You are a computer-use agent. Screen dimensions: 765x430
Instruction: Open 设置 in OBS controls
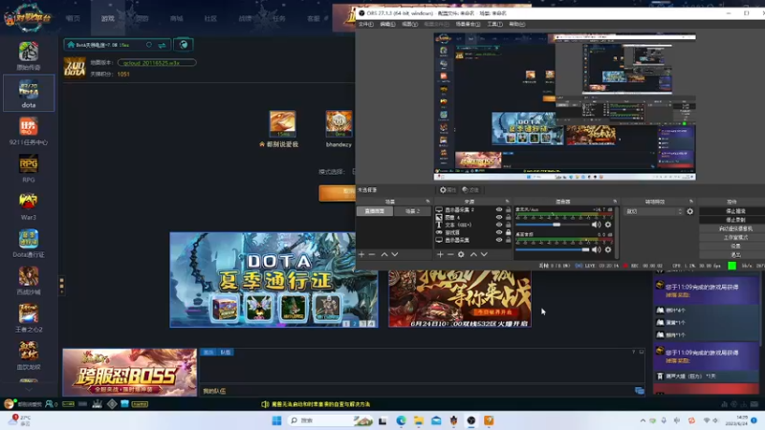click(x=735, y=247)
